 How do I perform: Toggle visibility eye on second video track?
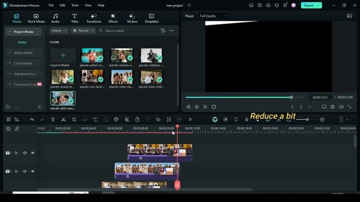[x=33, y=171]
